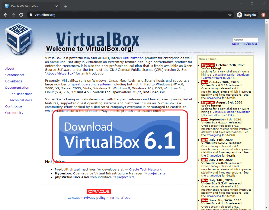Click the orange browser profile avatar
This screenshot has width=269, height=210.
click(x=263, y=15)
